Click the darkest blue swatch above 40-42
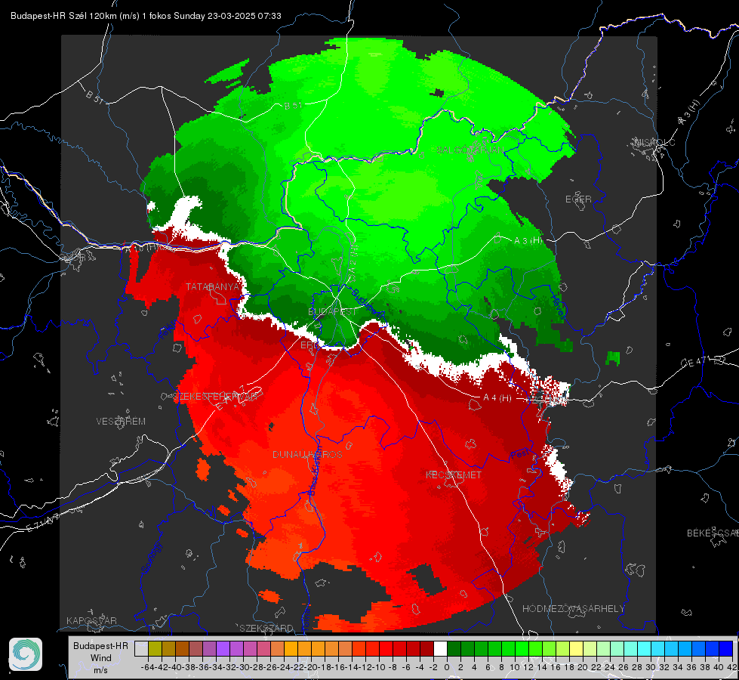 tap(726, 649)
